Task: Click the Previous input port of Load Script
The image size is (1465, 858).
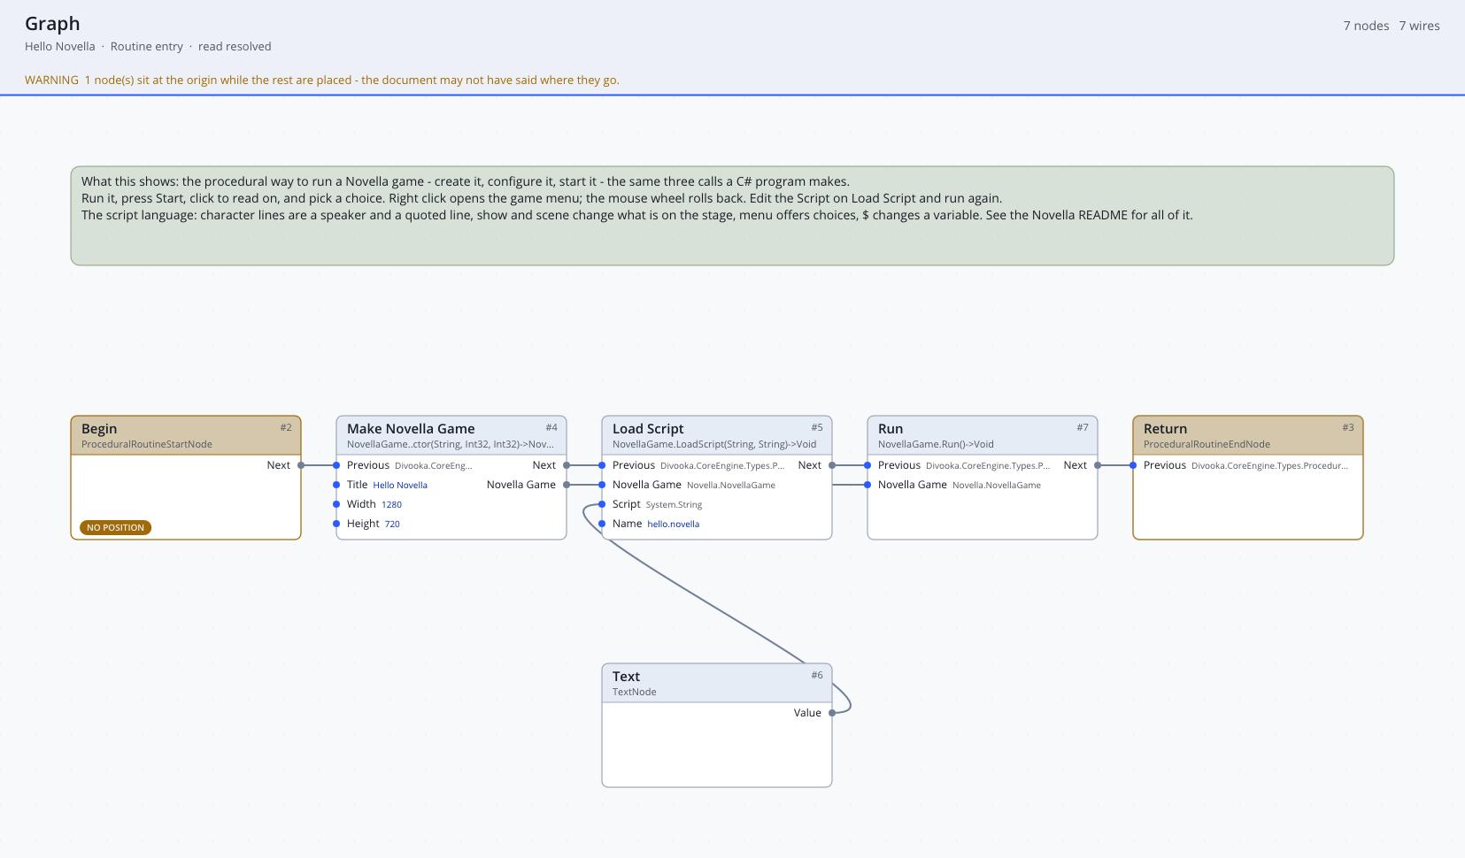Action: 602,465
